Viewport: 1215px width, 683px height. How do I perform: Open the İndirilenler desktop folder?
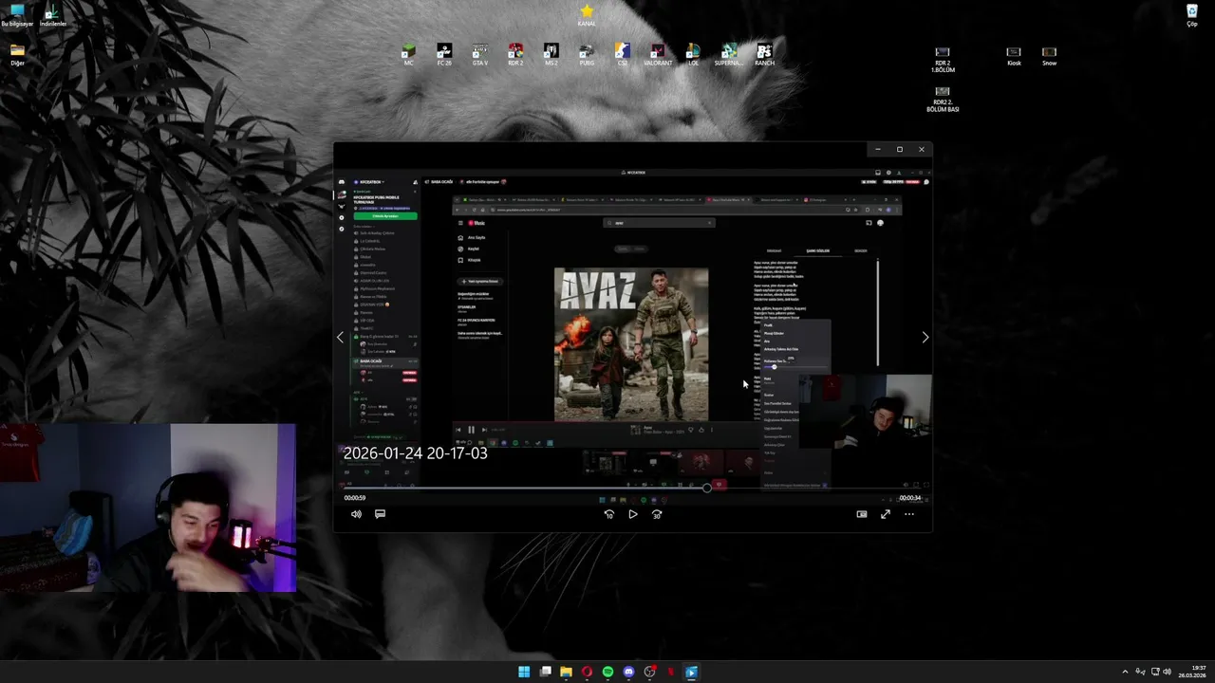52,14
